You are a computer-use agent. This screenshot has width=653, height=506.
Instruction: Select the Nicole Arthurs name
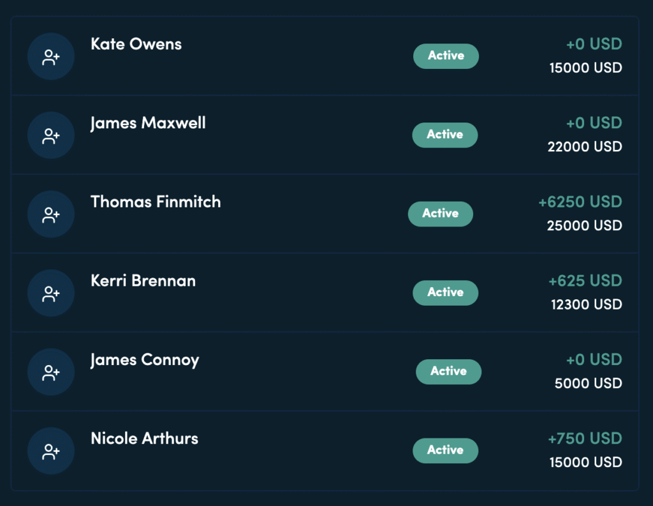(x=145, y=439)
